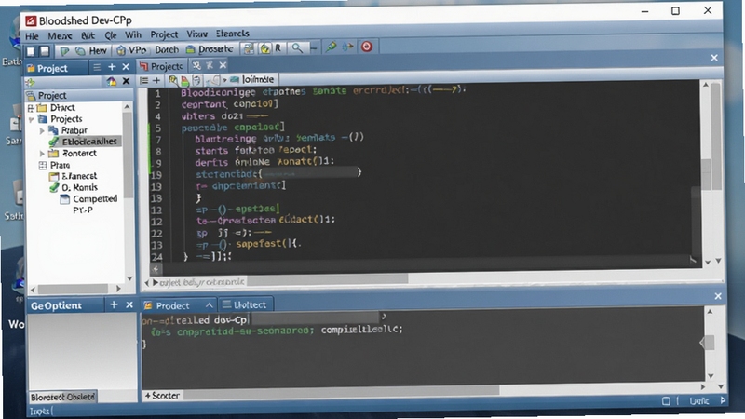Viewport: 745px width, 419px height.
Task: Select the Bloroect Obiete tab at the bottom left
Action: (62, 398)
